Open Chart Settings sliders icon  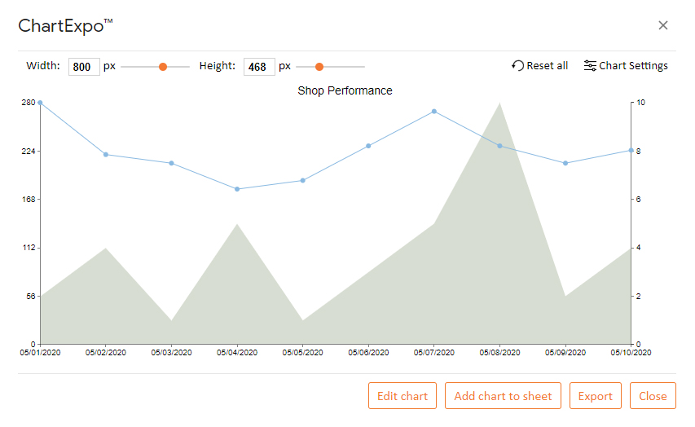[x=590, y=66]
